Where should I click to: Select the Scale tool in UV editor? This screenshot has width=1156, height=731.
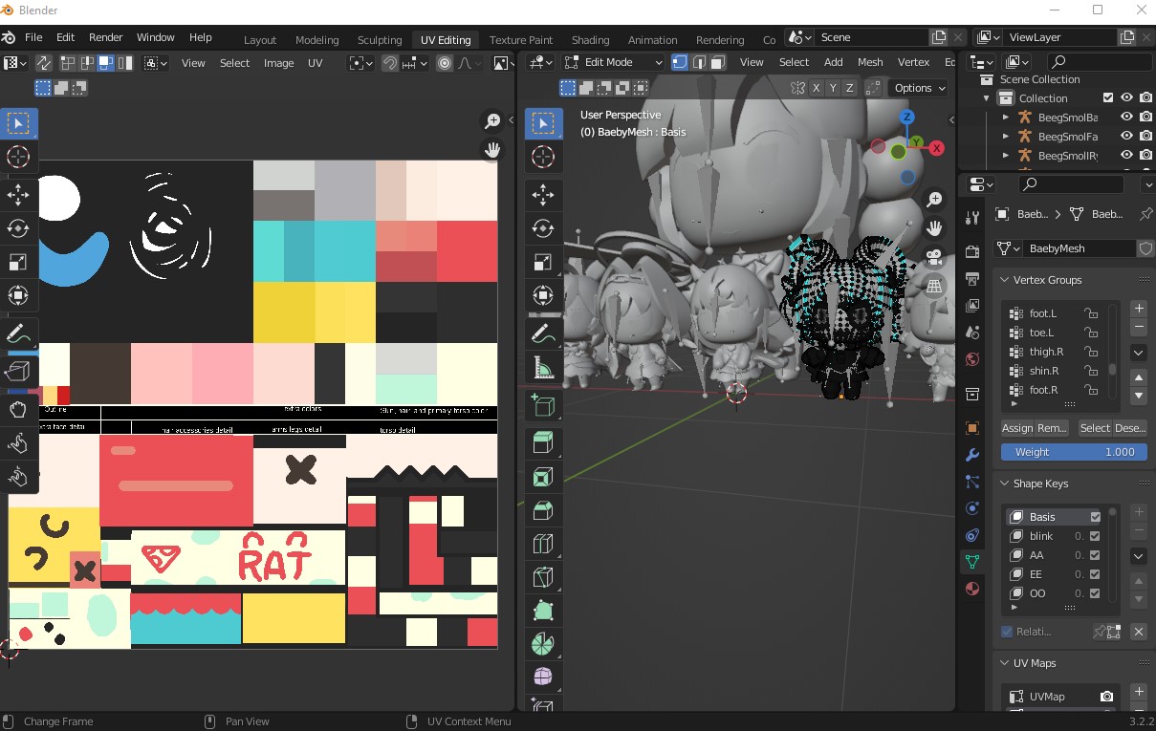point(18,262)
